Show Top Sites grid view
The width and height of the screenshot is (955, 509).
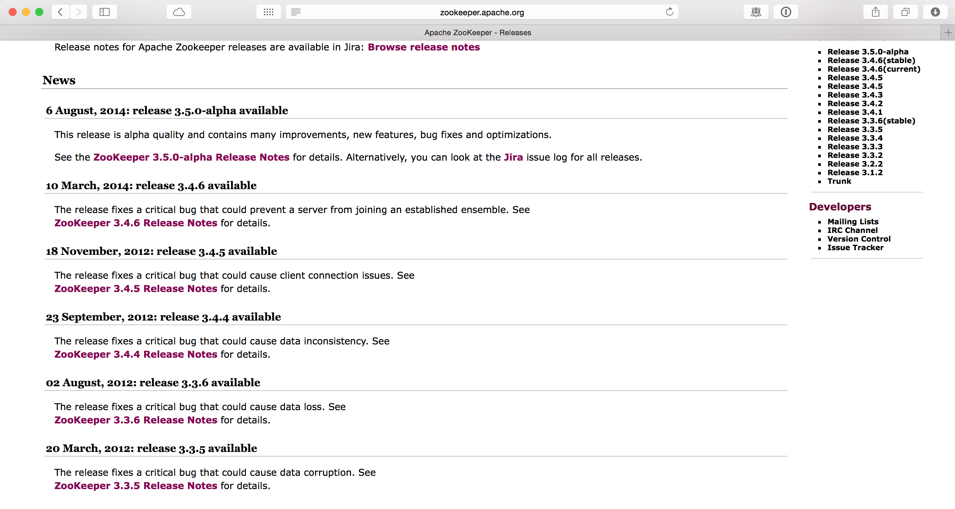(x=268, y=12)
